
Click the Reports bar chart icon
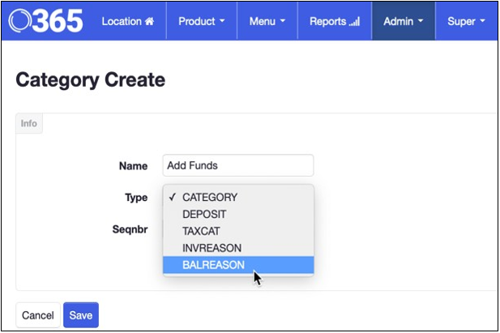click(354, 22)
